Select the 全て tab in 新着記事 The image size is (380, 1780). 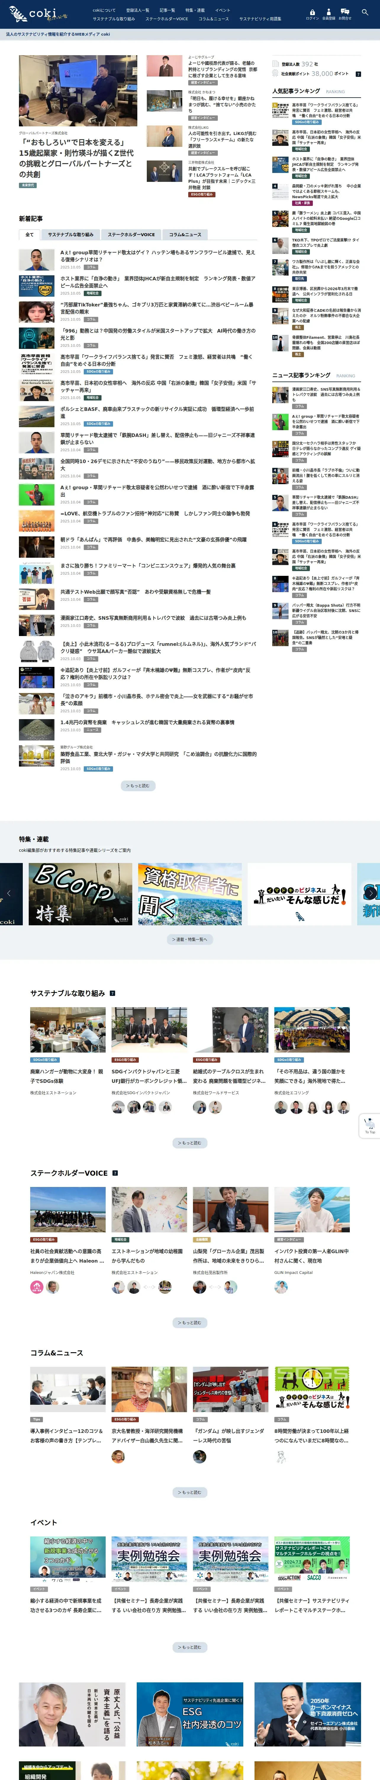[x=29, y=234]
